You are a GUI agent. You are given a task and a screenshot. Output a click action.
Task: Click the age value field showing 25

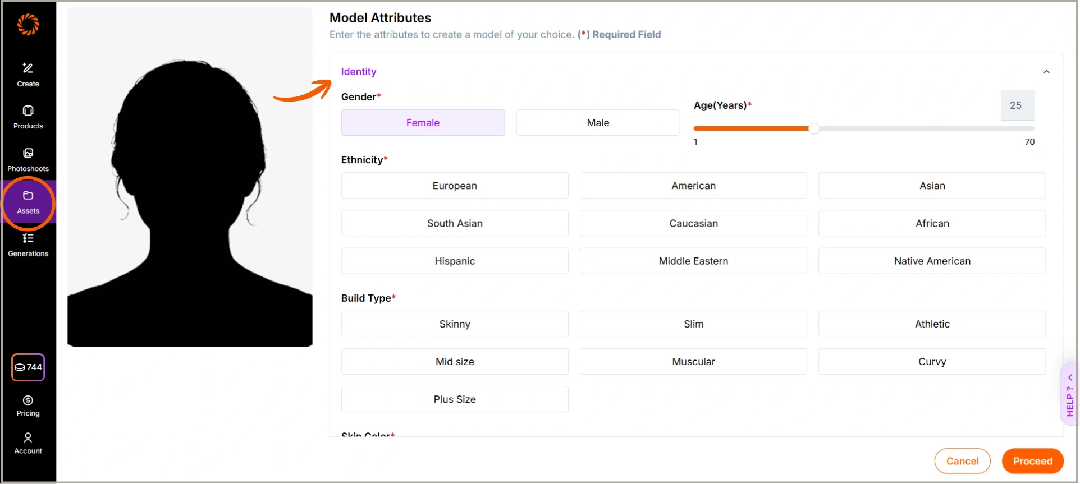coord(1017,105)
